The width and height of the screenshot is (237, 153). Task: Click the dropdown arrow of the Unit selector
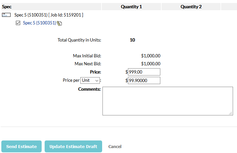tap(97, 81)
